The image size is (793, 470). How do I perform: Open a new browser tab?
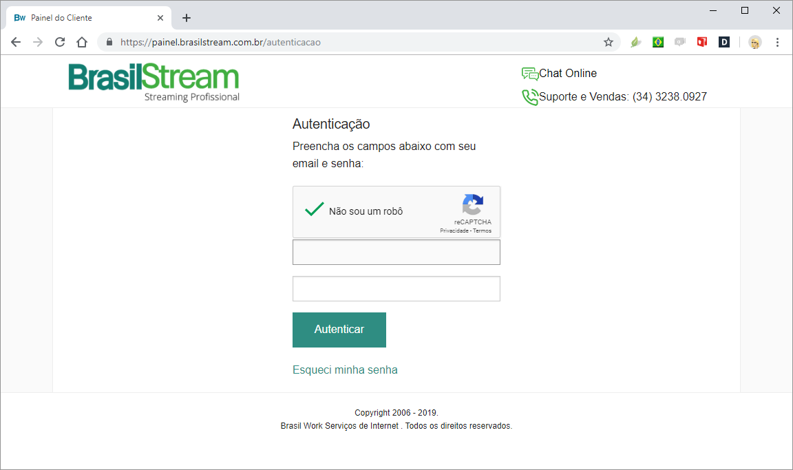(x=186, y=18)
